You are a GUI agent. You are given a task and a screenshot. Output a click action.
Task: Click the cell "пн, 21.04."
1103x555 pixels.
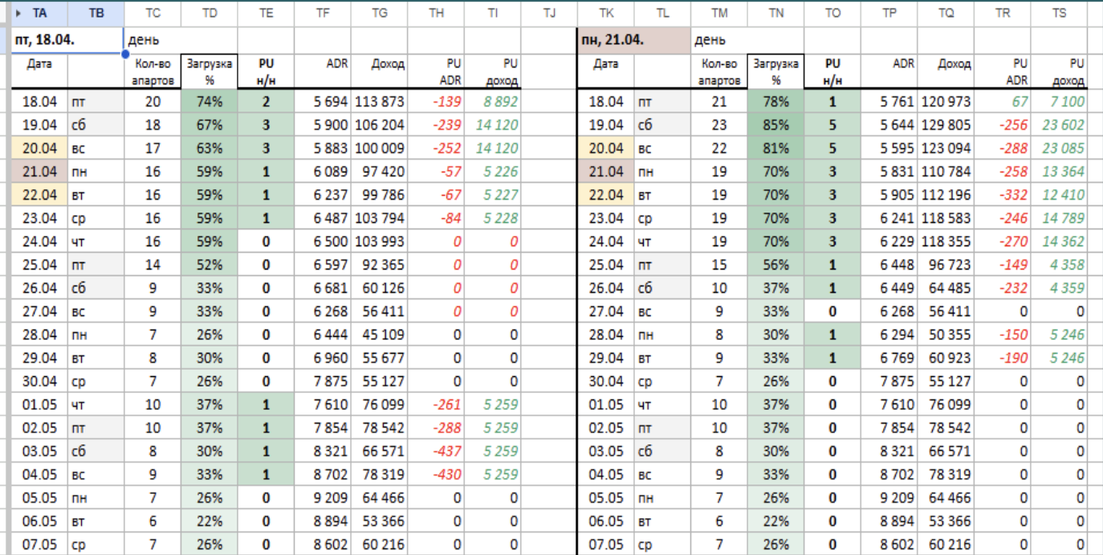pyautogui.click(x=633, y=39)
